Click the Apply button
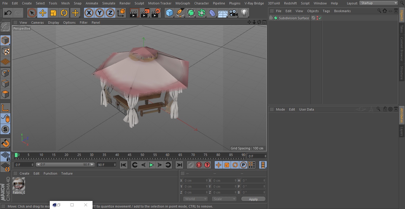Screen dimensions: 405x209 253,199
